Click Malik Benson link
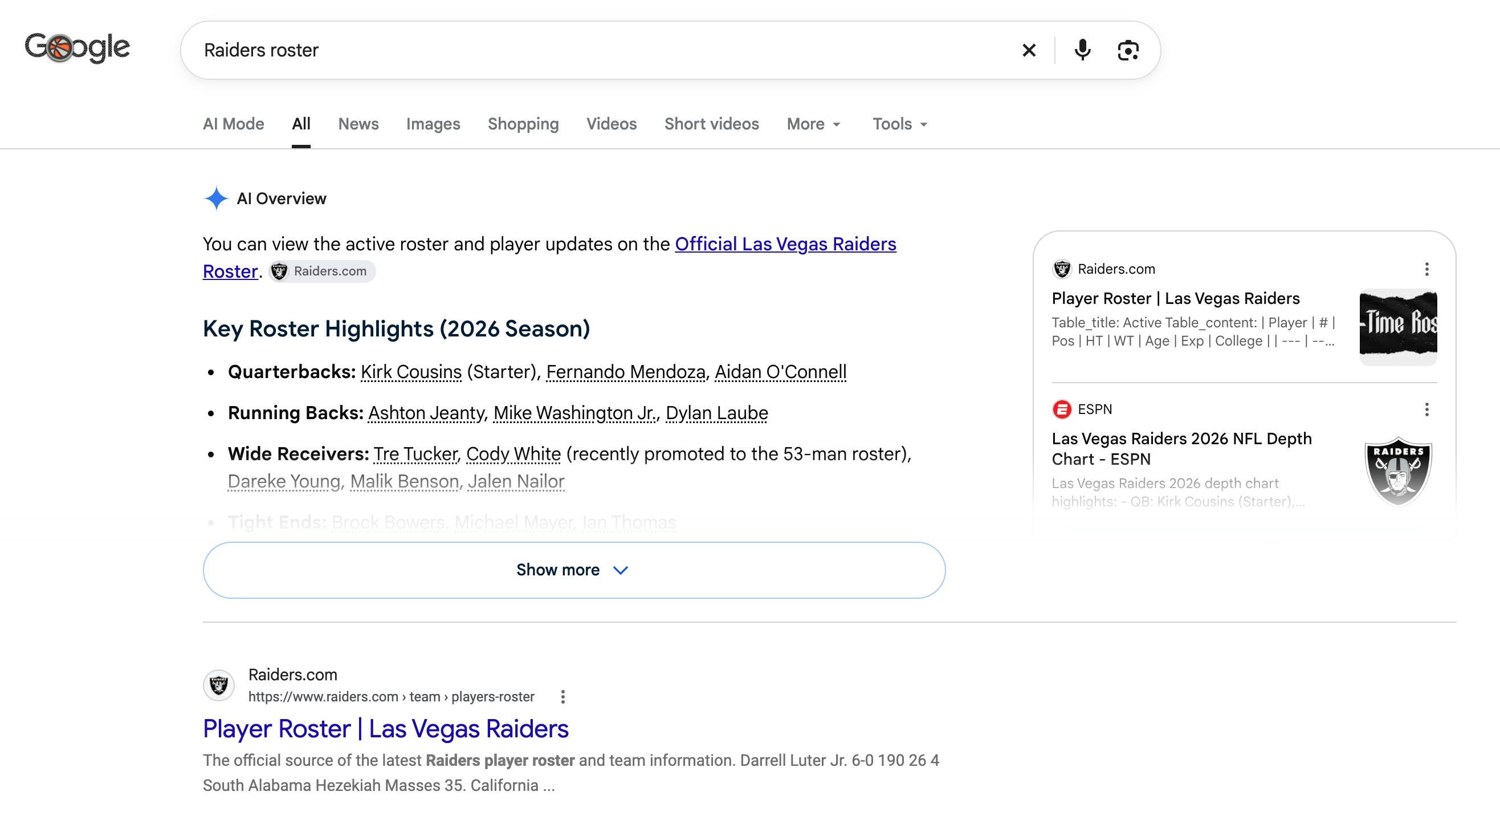1500x820 pixels. 404,481
